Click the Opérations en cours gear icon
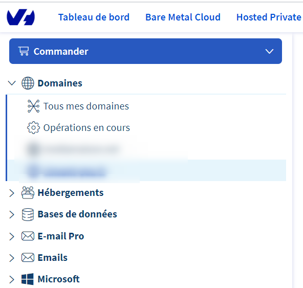The image size is (303, 288). (33, 128)
